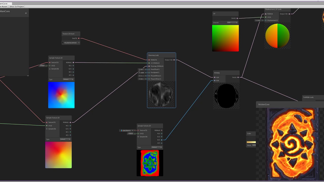Click the Out(4) port on UV node

pyautogui.click(x=237, y=18)
